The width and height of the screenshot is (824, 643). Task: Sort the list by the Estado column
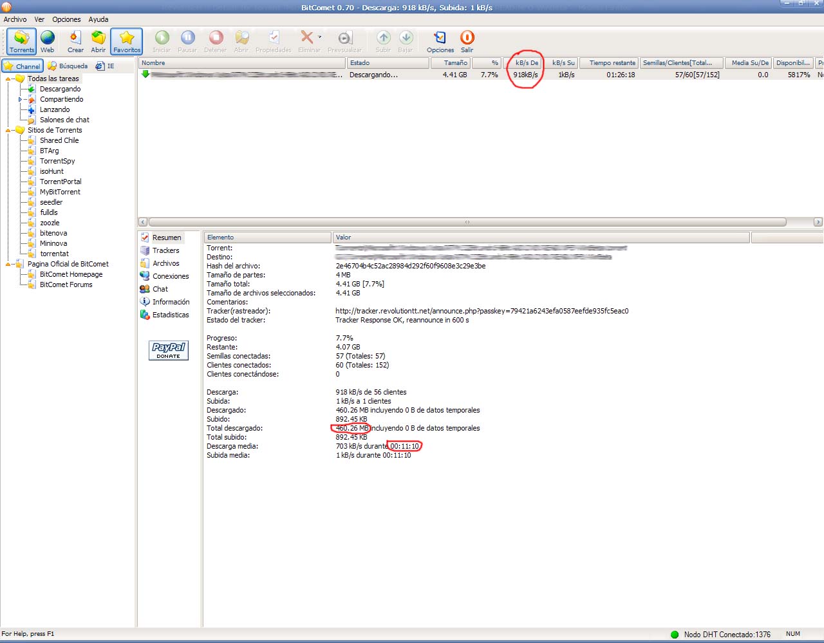click(388, 63)
